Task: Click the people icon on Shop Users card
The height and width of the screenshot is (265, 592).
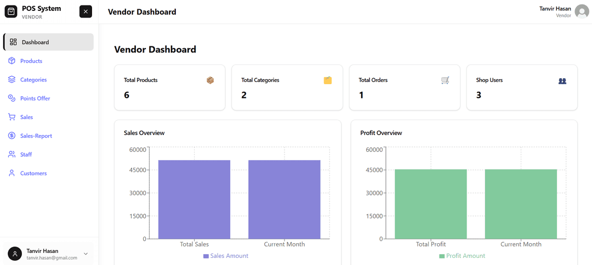Action: coord(562,81)
